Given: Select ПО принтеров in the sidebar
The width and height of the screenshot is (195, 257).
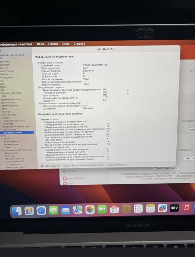Looking at the screenshot, I should pos(14,164).
